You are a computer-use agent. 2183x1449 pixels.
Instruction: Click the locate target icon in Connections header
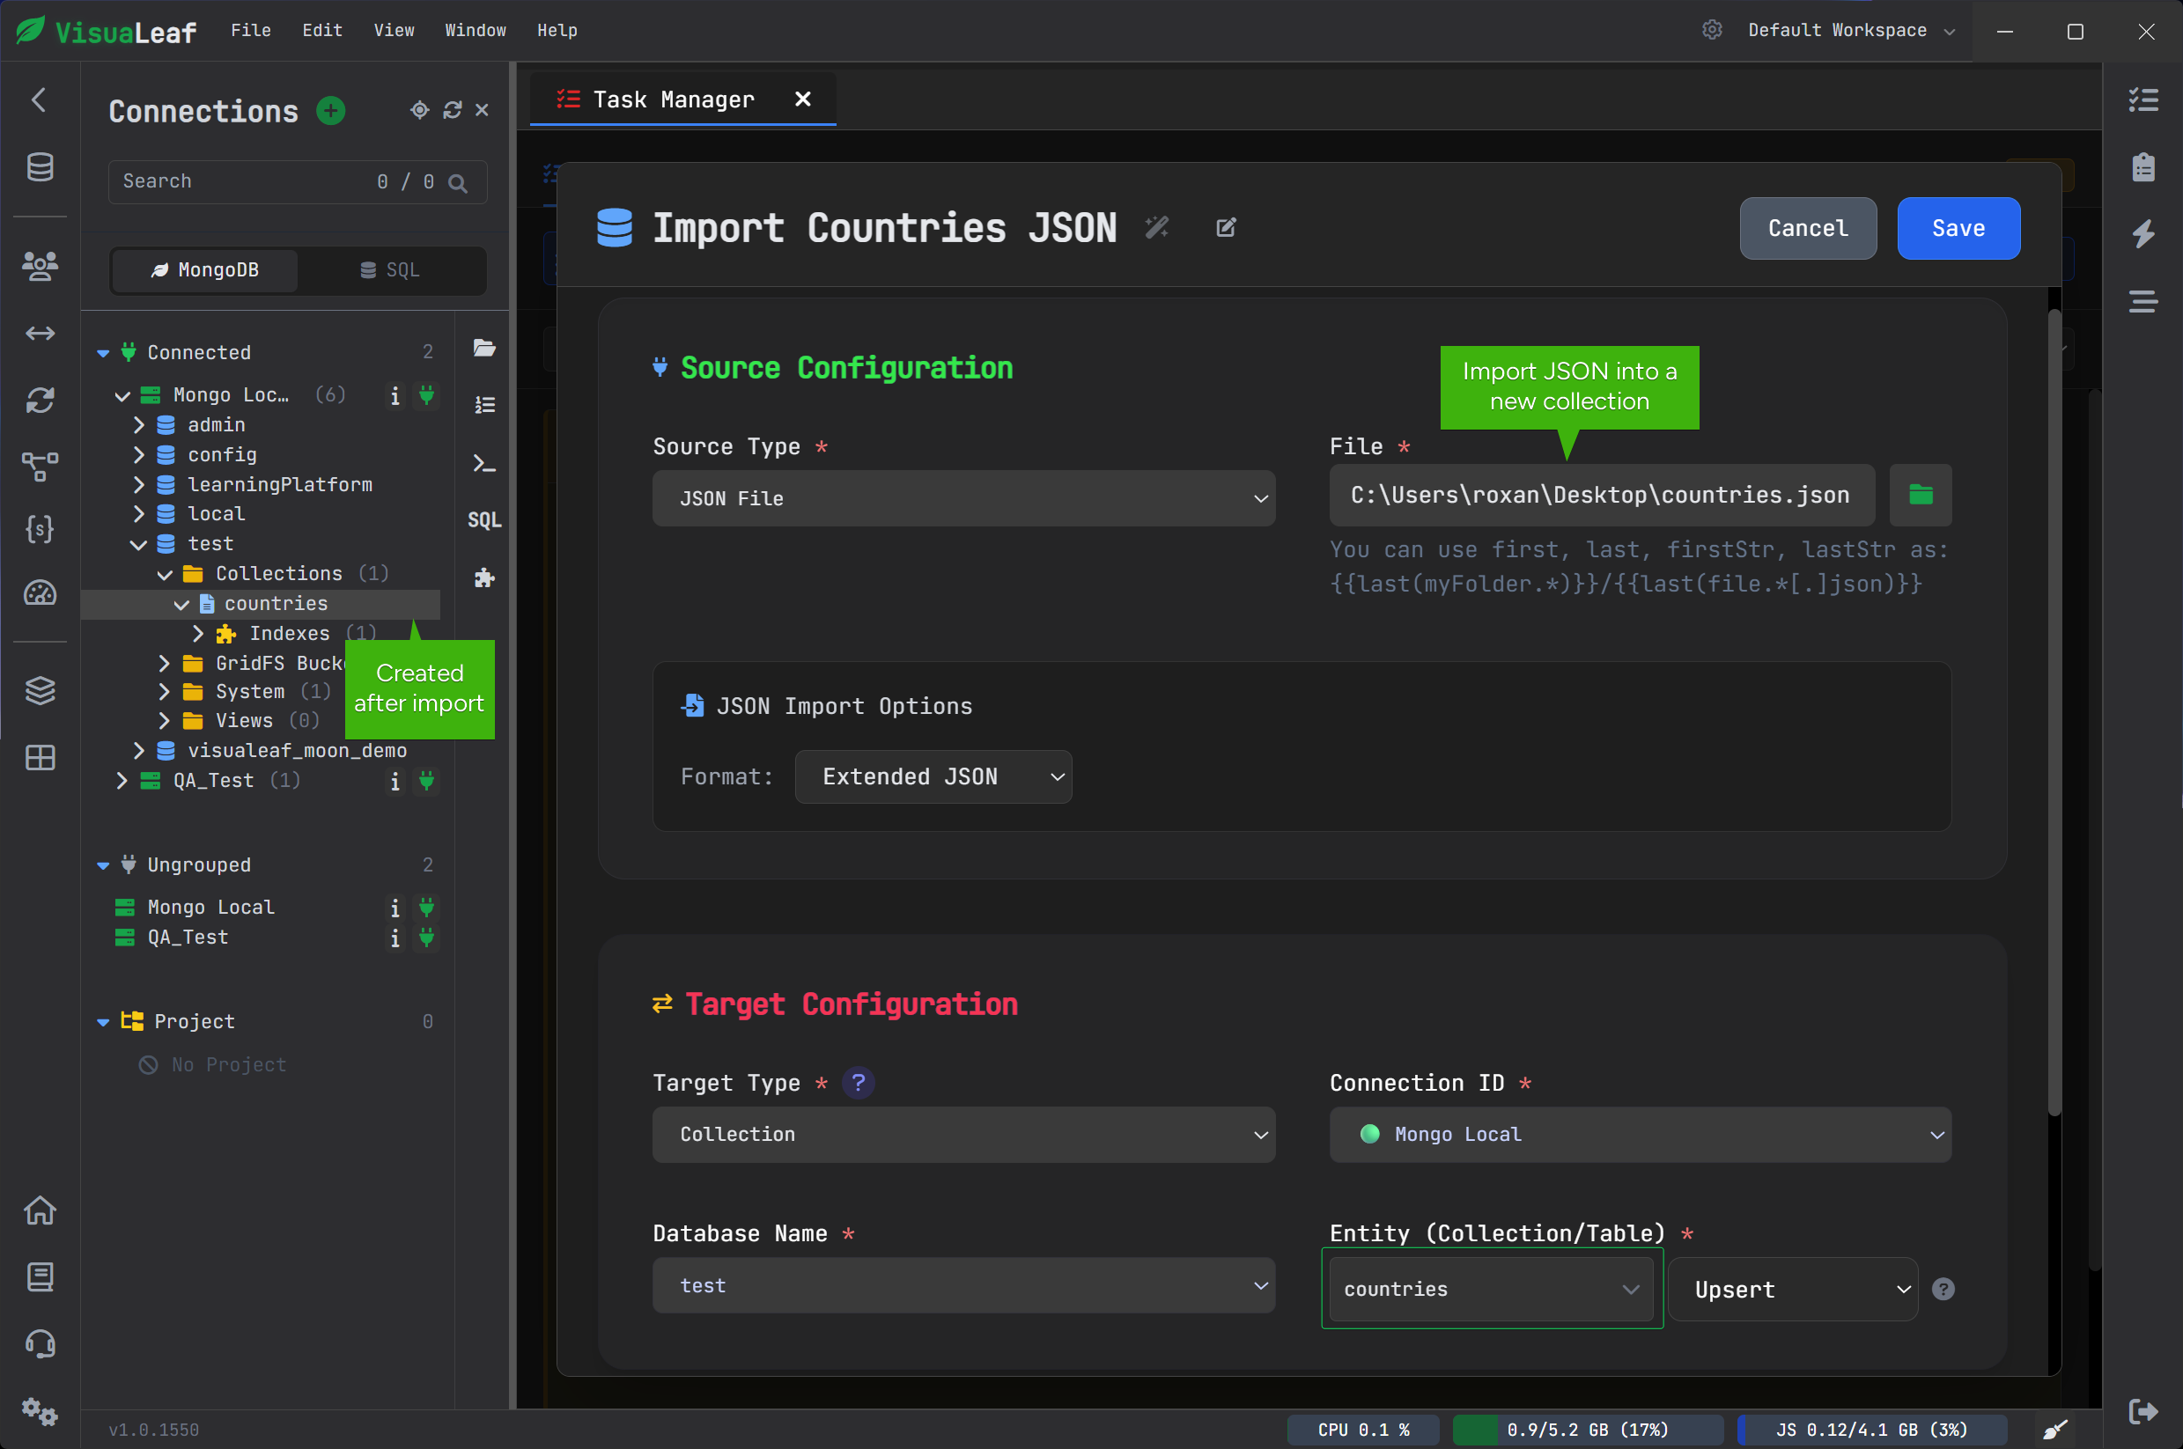pyautogui.click(x=419, y=110)
